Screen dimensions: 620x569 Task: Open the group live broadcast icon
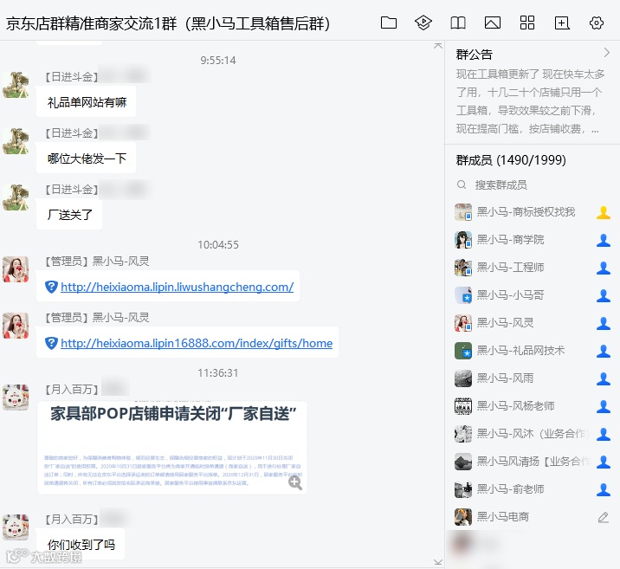coord(423,23)
